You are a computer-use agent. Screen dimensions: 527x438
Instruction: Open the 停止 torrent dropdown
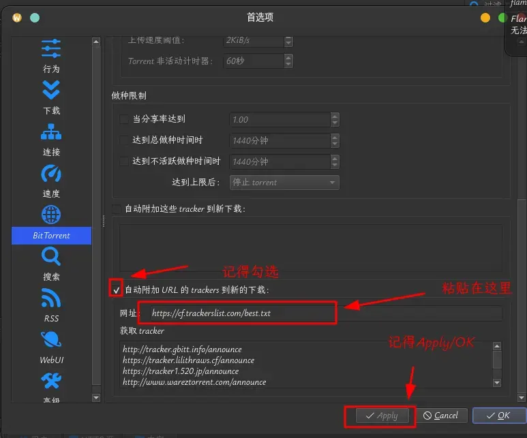point(284,183)
